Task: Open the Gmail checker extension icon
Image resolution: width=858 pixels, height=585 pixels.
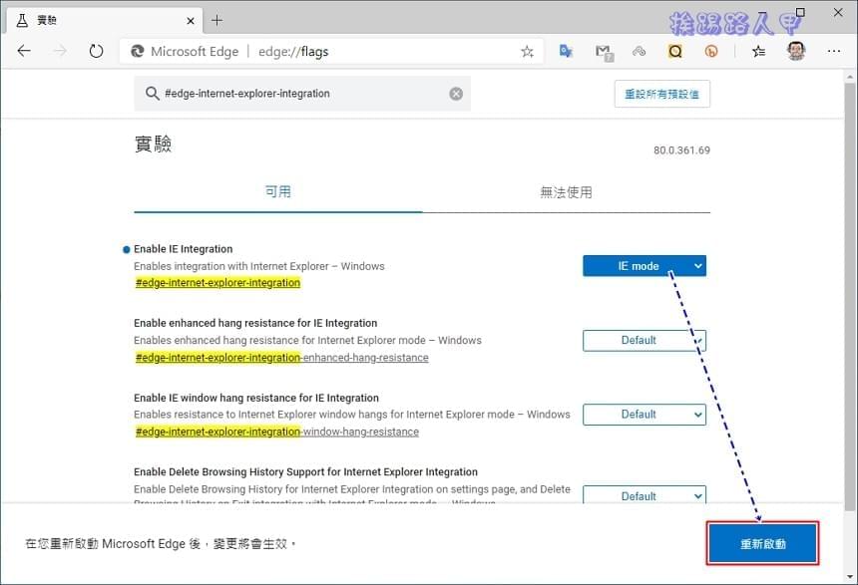Action: (x=604, y=53)
